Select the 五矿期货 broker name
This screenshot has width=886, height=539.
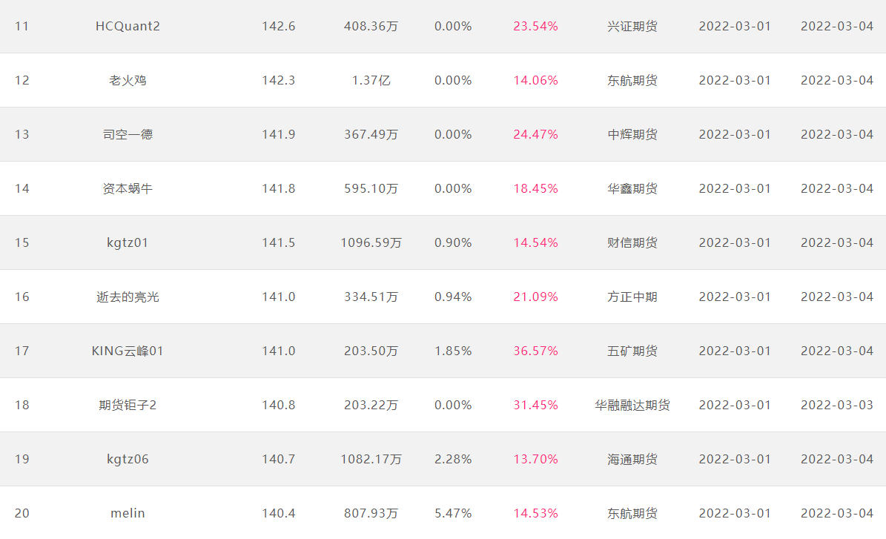point(632,351)
